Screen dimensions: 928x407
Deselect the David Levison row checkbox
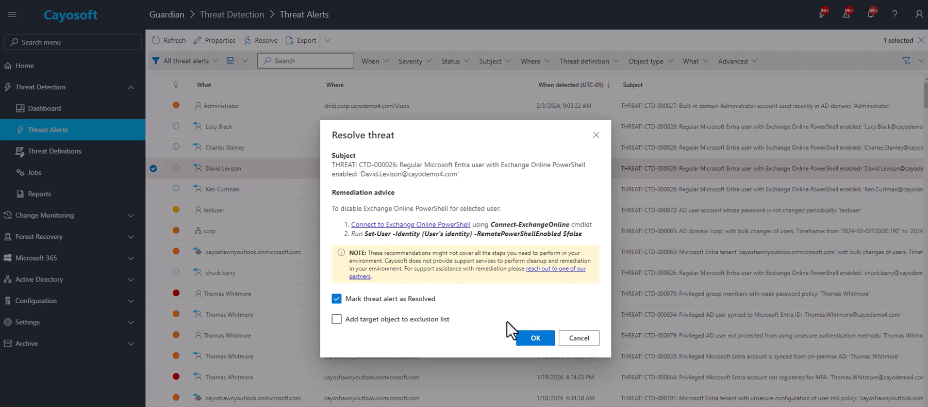click(x=153, y=168)
